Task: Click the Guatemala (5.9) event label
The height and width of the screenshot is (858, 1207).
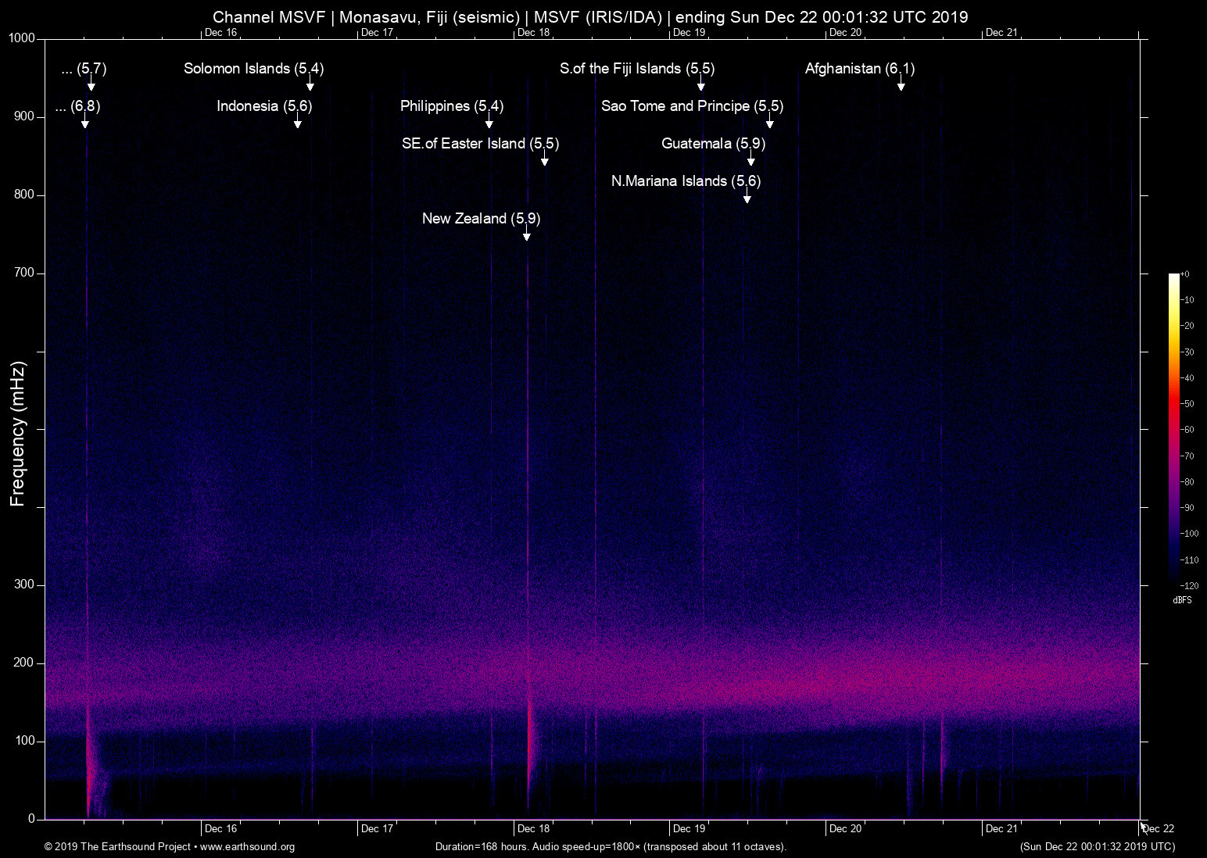Action: (x=714, y=144)
